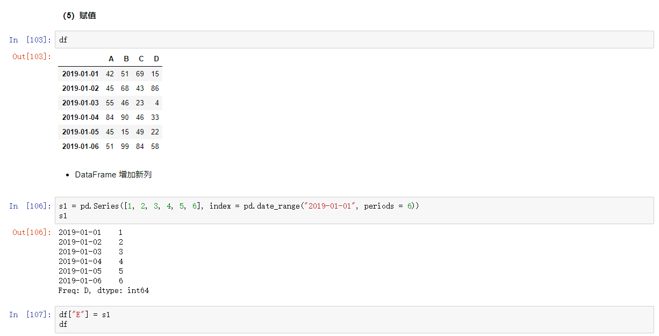This screenshot has height=336, width=659.
Task: Click the heading (5) 赋值
Action: [80, 16]
